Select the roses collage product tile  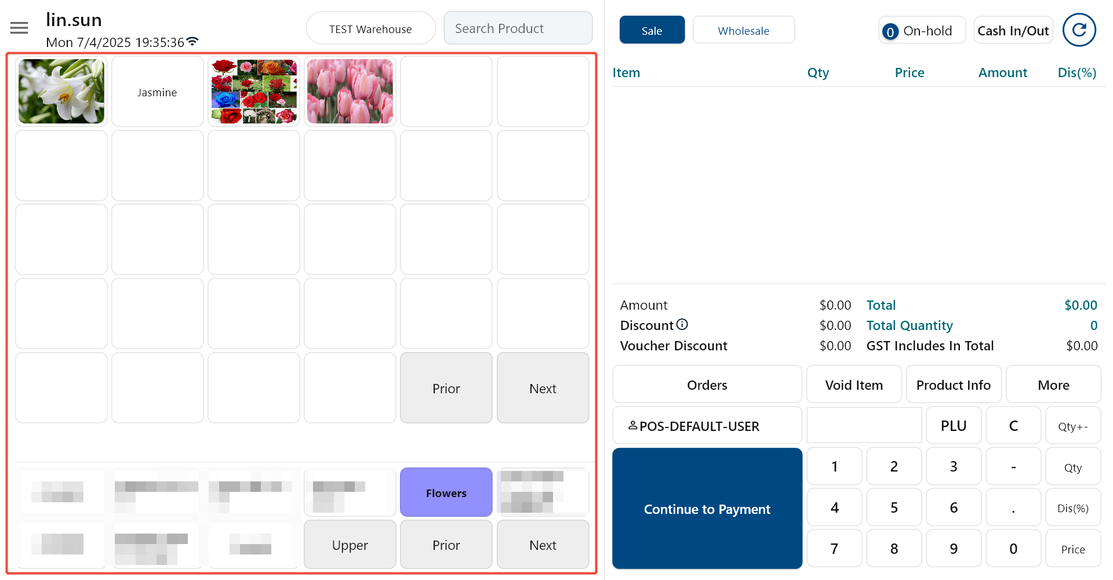pos(254,92)
